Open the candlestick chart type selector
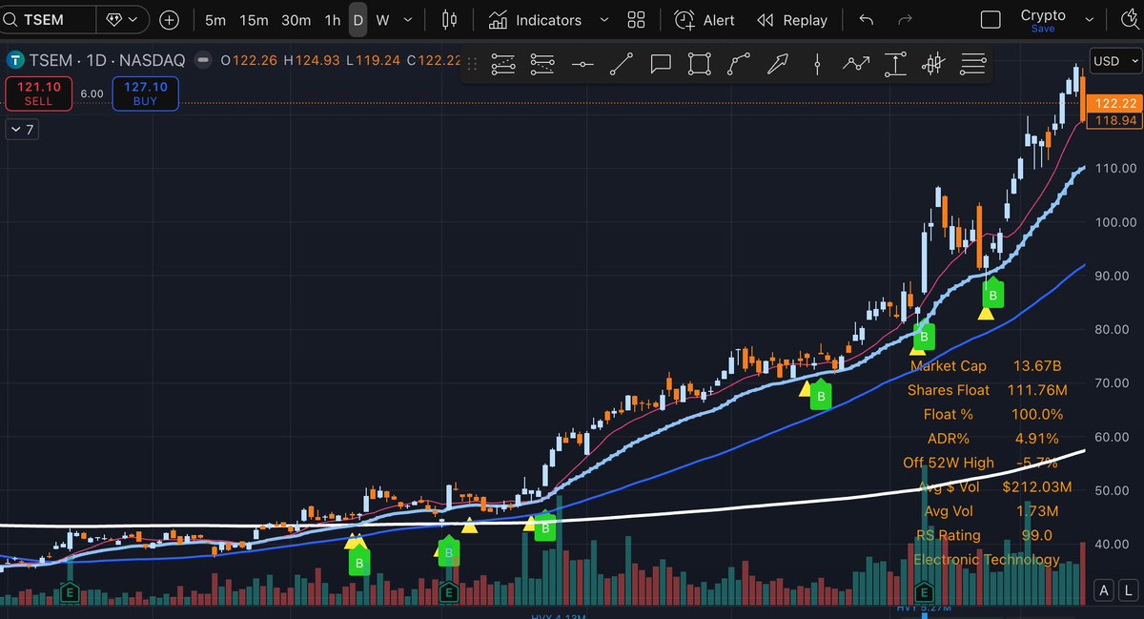Viewport: 1144px width, 619px height. click(x=451, y=20)
